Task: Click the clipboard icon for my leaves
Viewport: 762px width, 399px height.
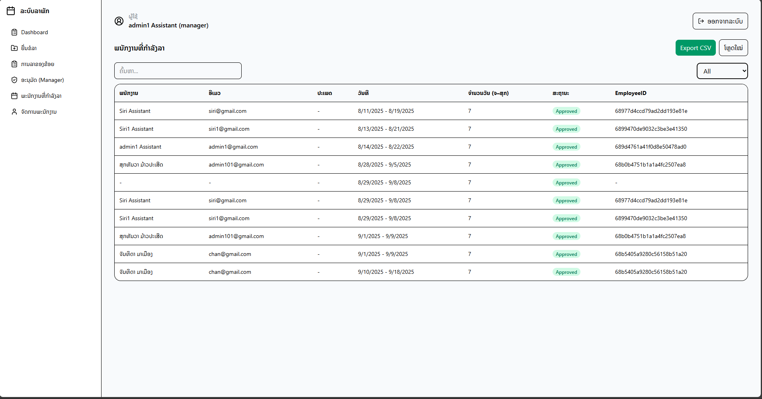Action: pyautogui.click(x=14, y=64)
